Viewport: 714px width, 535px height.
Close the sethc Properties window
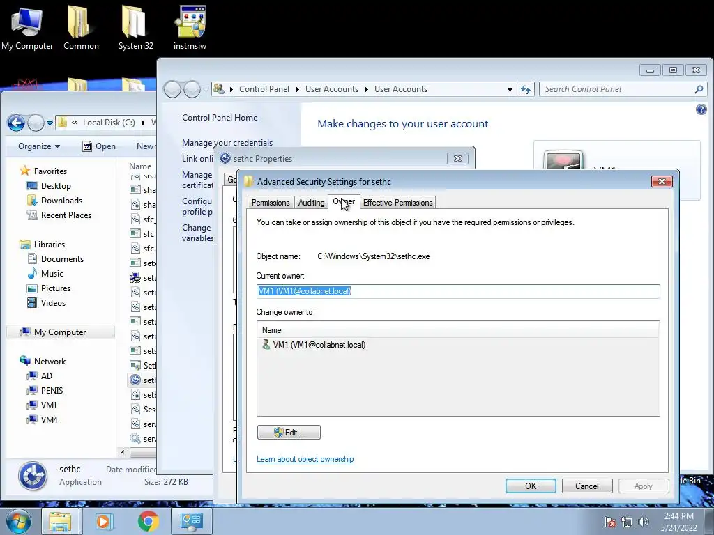click(x=457, y=158)
